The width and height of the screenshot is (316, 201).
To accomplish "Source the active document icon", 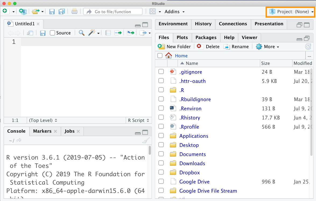I will pos(143,33).
